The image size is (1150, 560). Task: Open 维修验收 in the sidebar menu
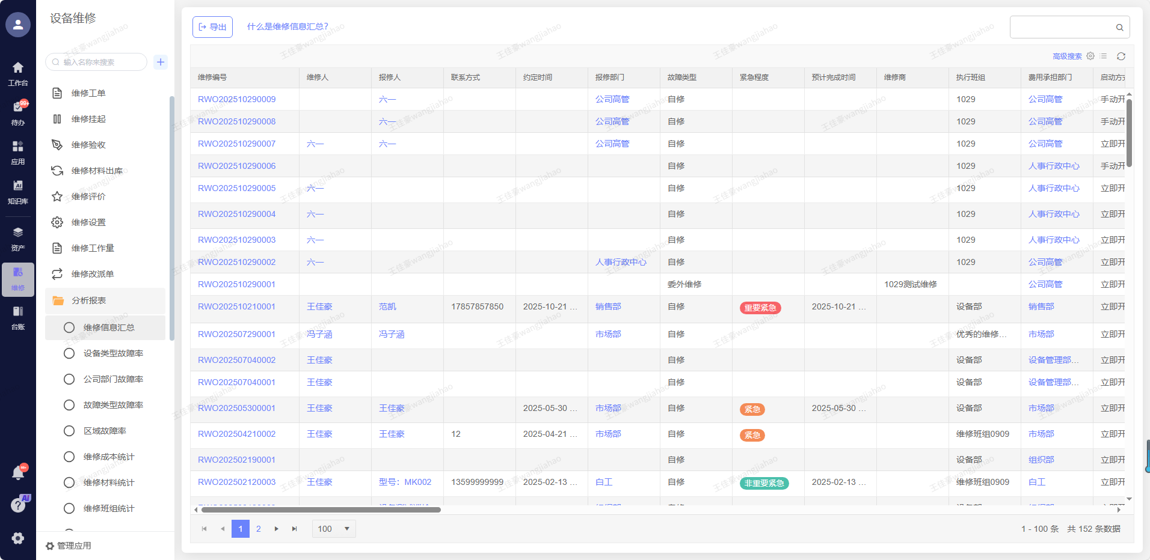(x=88, y=145)
